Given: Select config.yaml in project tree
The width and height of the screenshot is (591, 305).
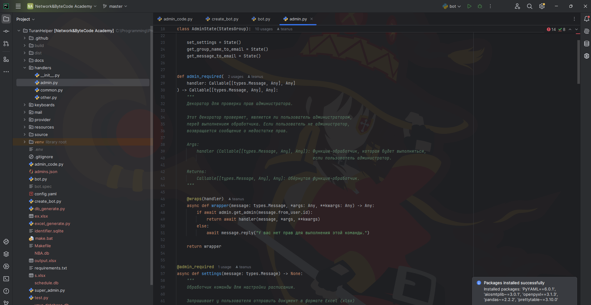Looking at the screenshot, I should click(45, 194).
